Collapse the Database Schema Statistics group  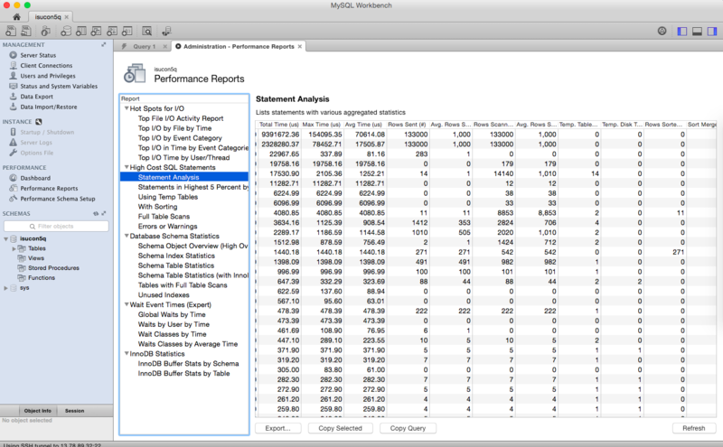[x=127, y=236]
